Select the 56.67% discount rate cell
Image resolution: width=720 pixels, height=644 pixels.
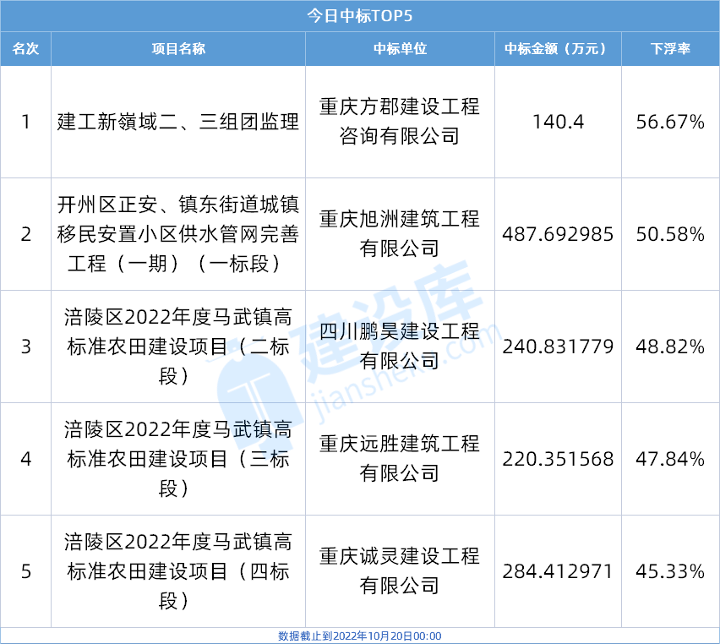coord(670,123)
